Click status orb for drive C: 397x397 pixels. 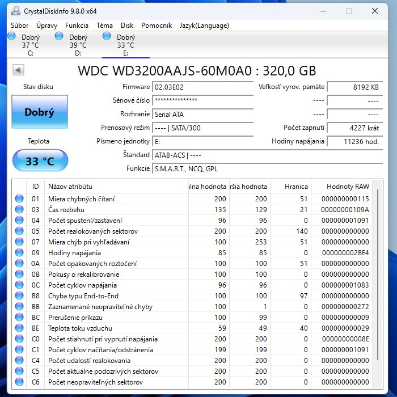tap(12, 37)
